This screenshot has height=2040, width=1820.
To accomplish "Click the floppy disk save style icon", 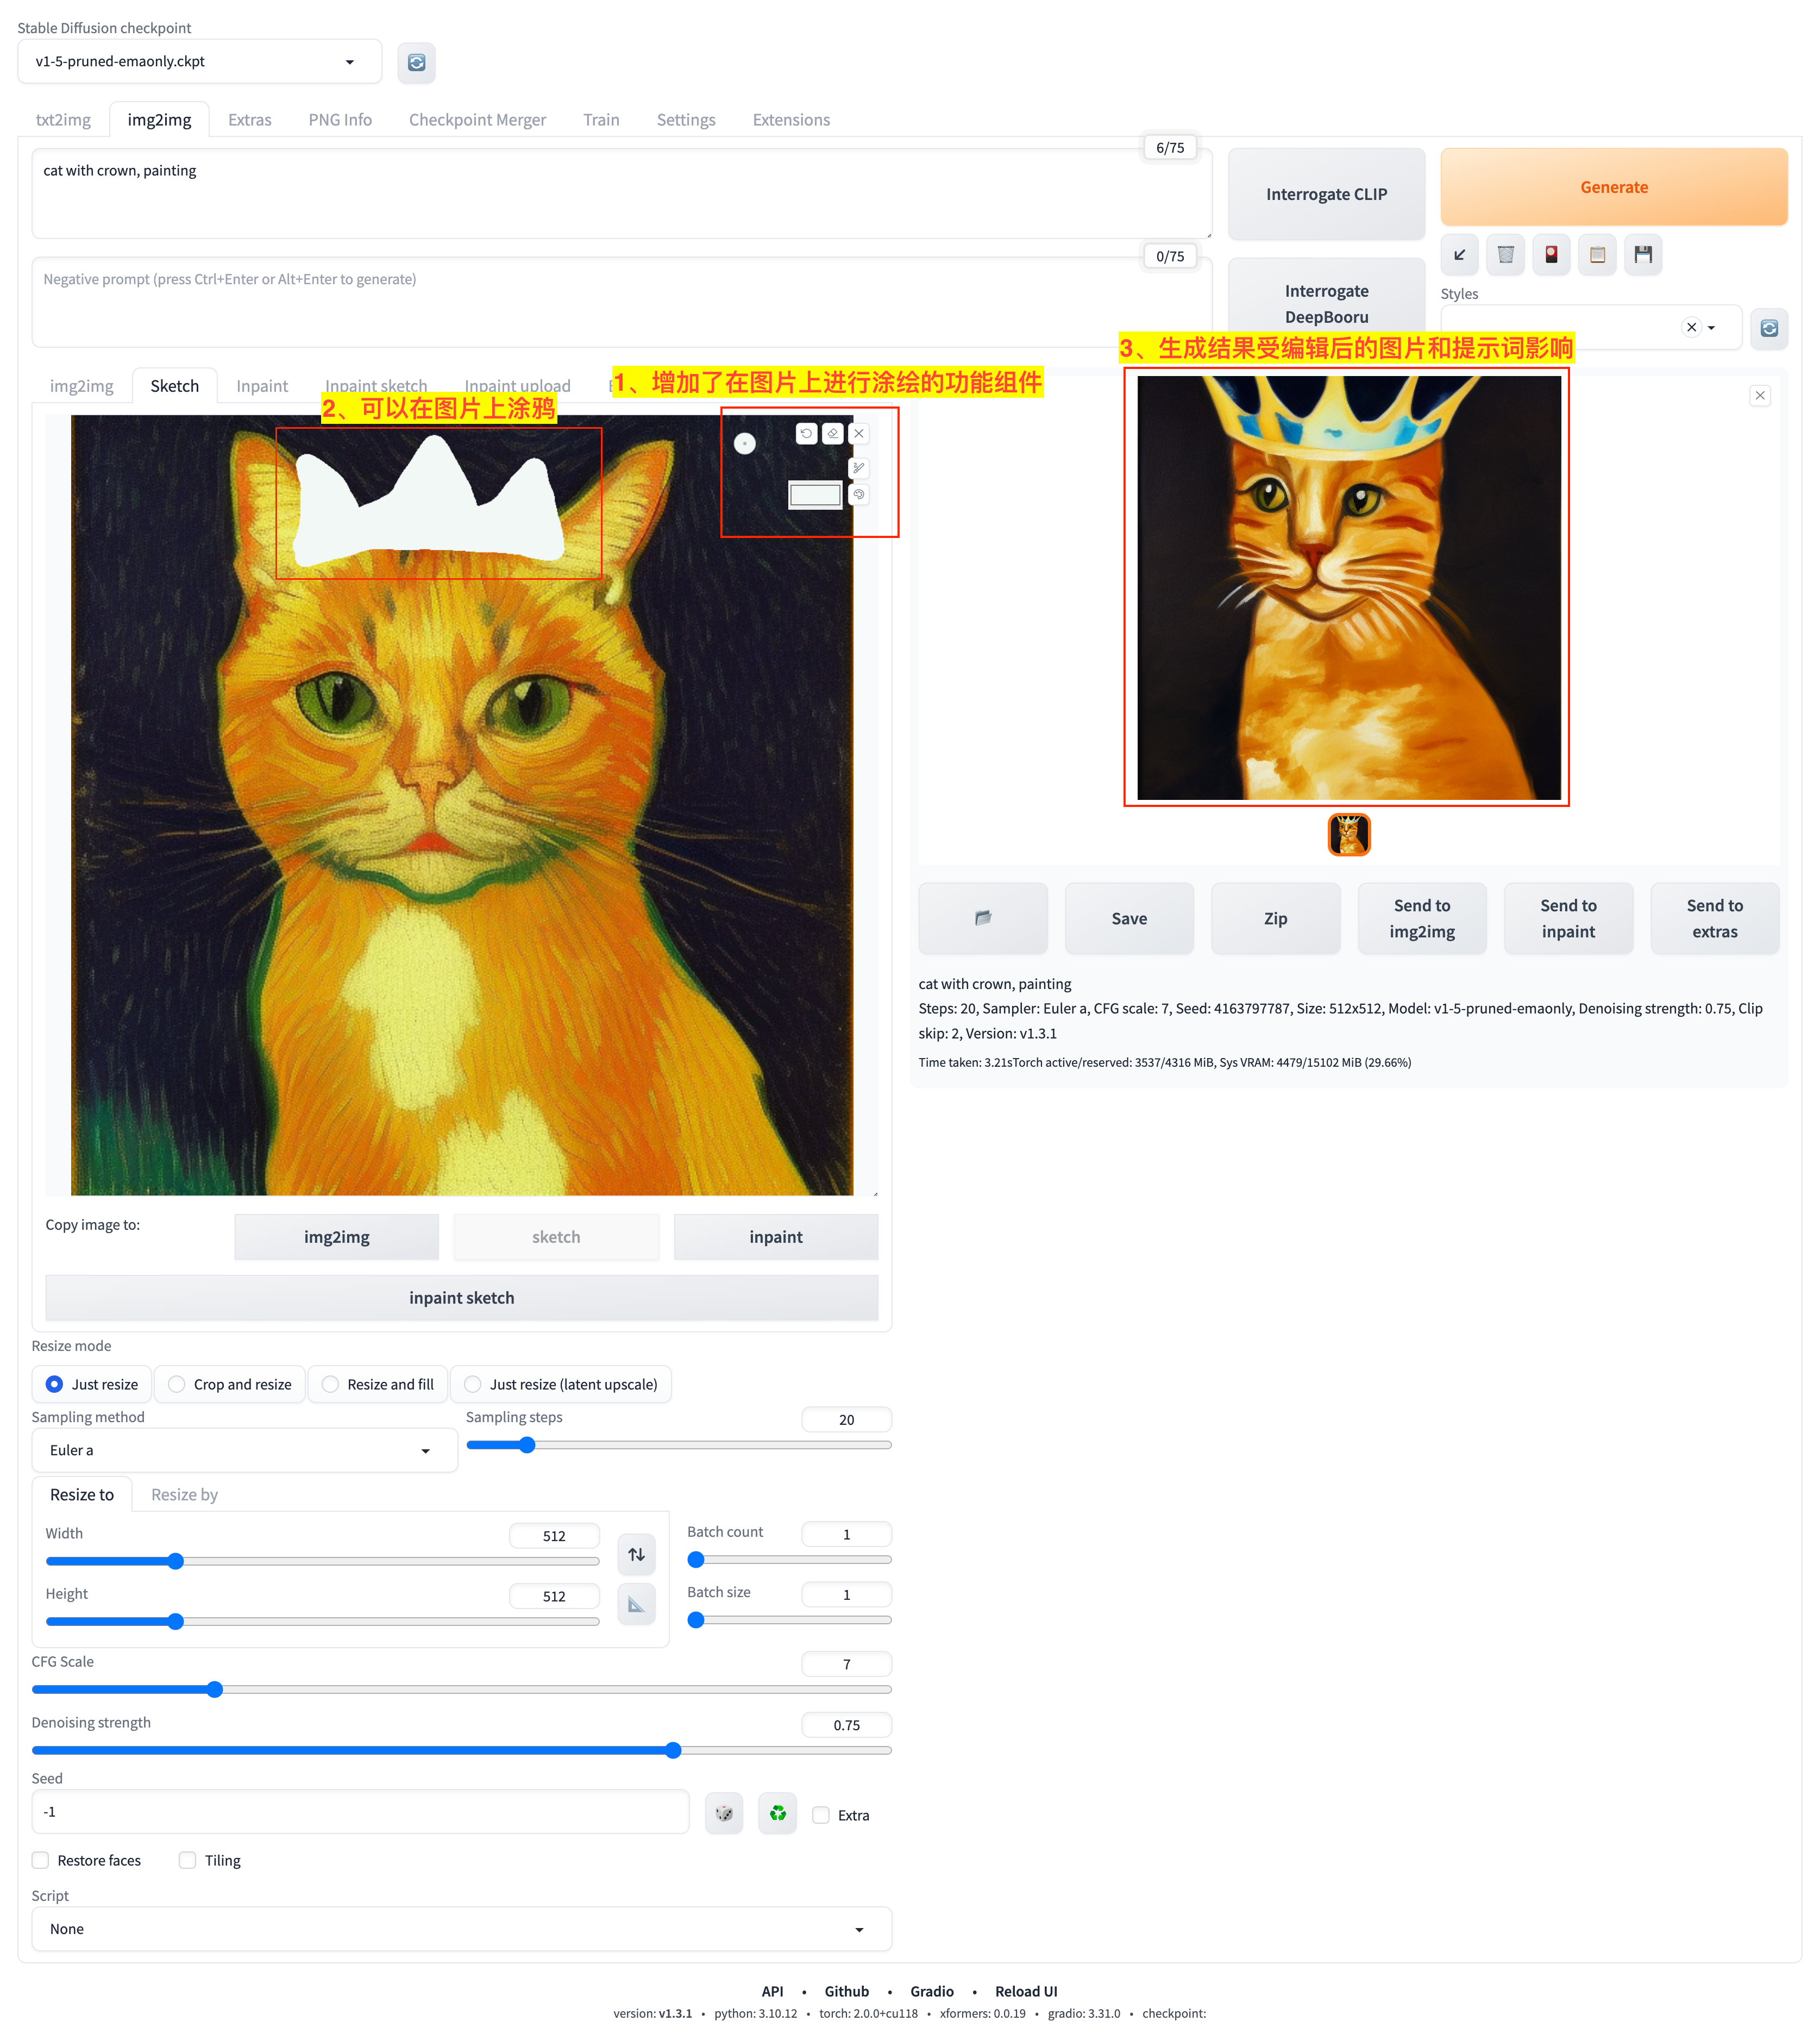I will (x=1643, y=255).
